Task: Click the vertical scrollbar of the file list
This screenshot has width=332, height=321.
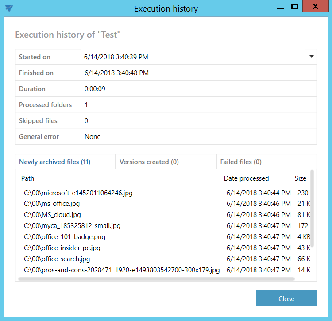Action: [312, 208]
